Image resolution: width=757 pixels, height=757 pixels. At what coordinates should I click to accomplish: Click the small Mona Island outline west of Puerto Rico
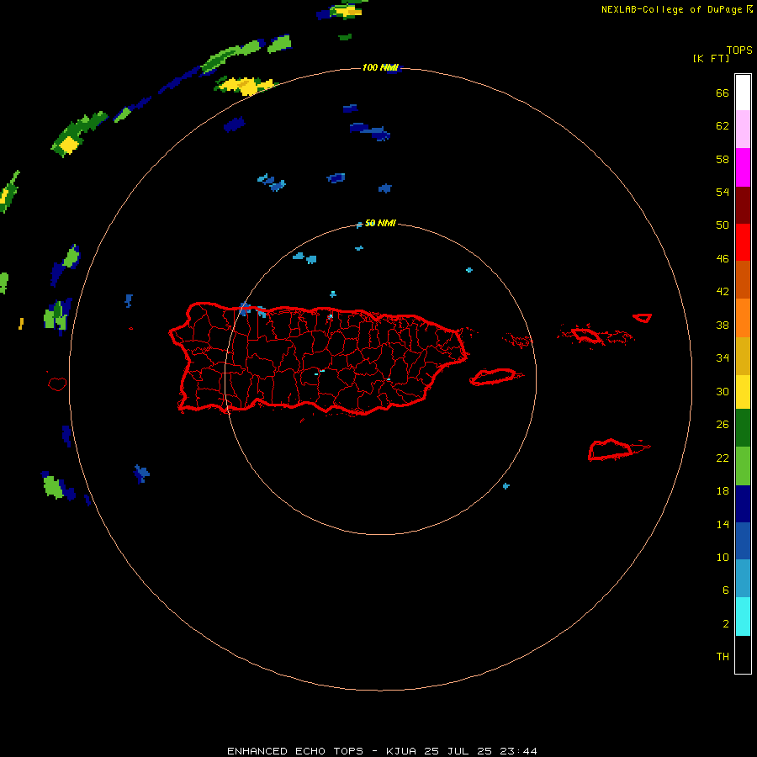pyautogui.click(x=57, y=384)
